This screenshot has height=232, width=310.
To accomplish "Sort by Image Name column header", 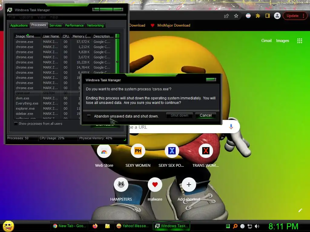I will pyautogui.click(x=28, y=36).
